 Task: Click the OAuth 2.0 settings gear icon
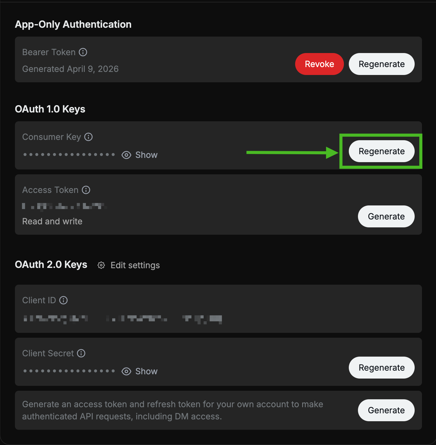[101, 265]
